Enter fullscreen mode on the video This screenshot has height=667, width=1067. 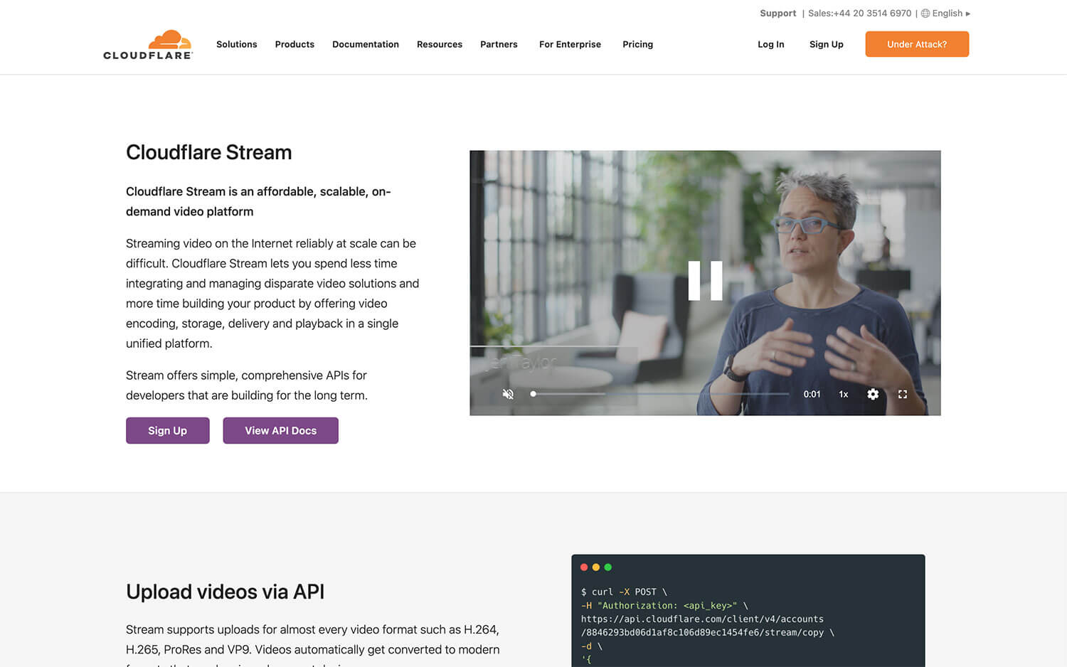(x=903, y=394)
